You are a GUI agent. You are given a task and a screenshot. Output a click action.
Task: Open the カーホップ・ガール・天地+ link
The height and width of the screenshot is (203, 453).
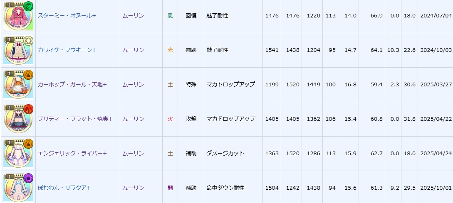point(72,85)
